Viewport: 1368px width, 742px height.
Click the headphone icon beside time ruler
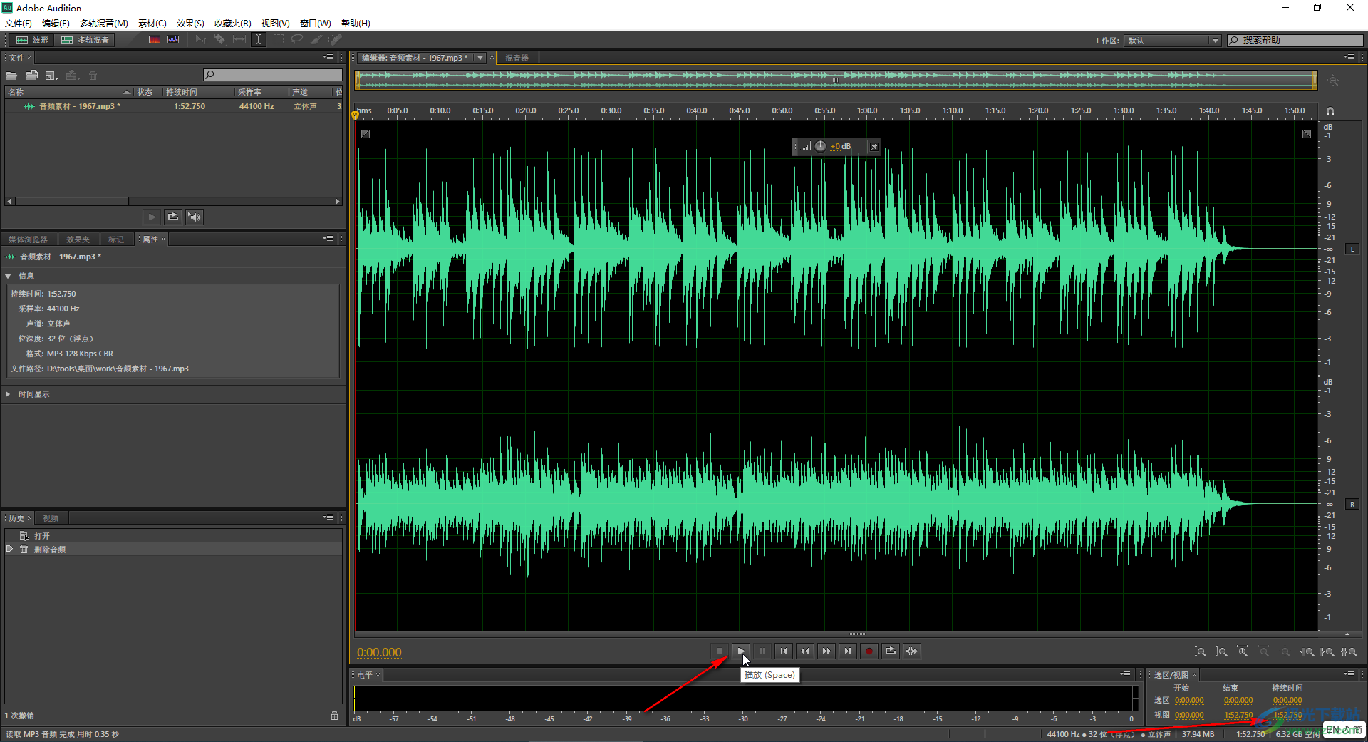click(1330, 111)
